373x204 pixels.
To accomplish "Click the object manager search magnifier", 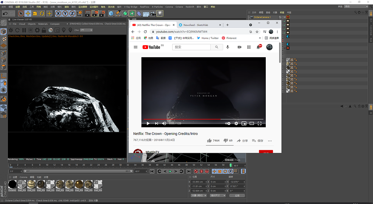I will coord(356,13).
